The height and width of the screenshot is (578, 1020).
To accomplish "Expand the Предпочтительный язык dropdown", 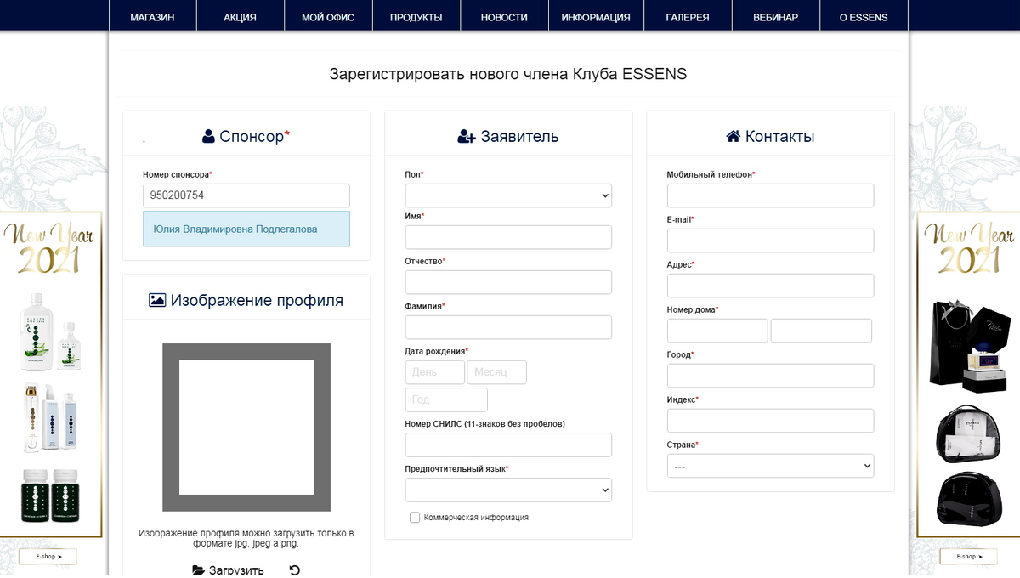I will pyautogui.click(x=508, y=490).
